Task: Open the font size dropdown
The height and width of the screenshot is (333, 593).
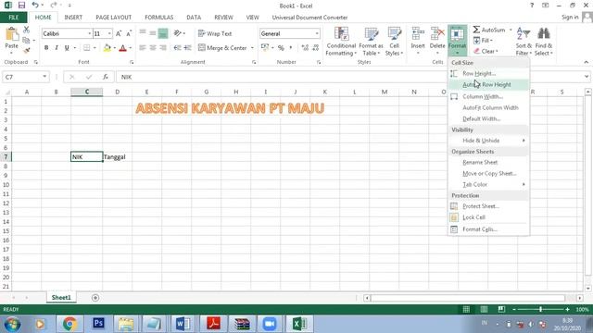Action: point(109,33)
